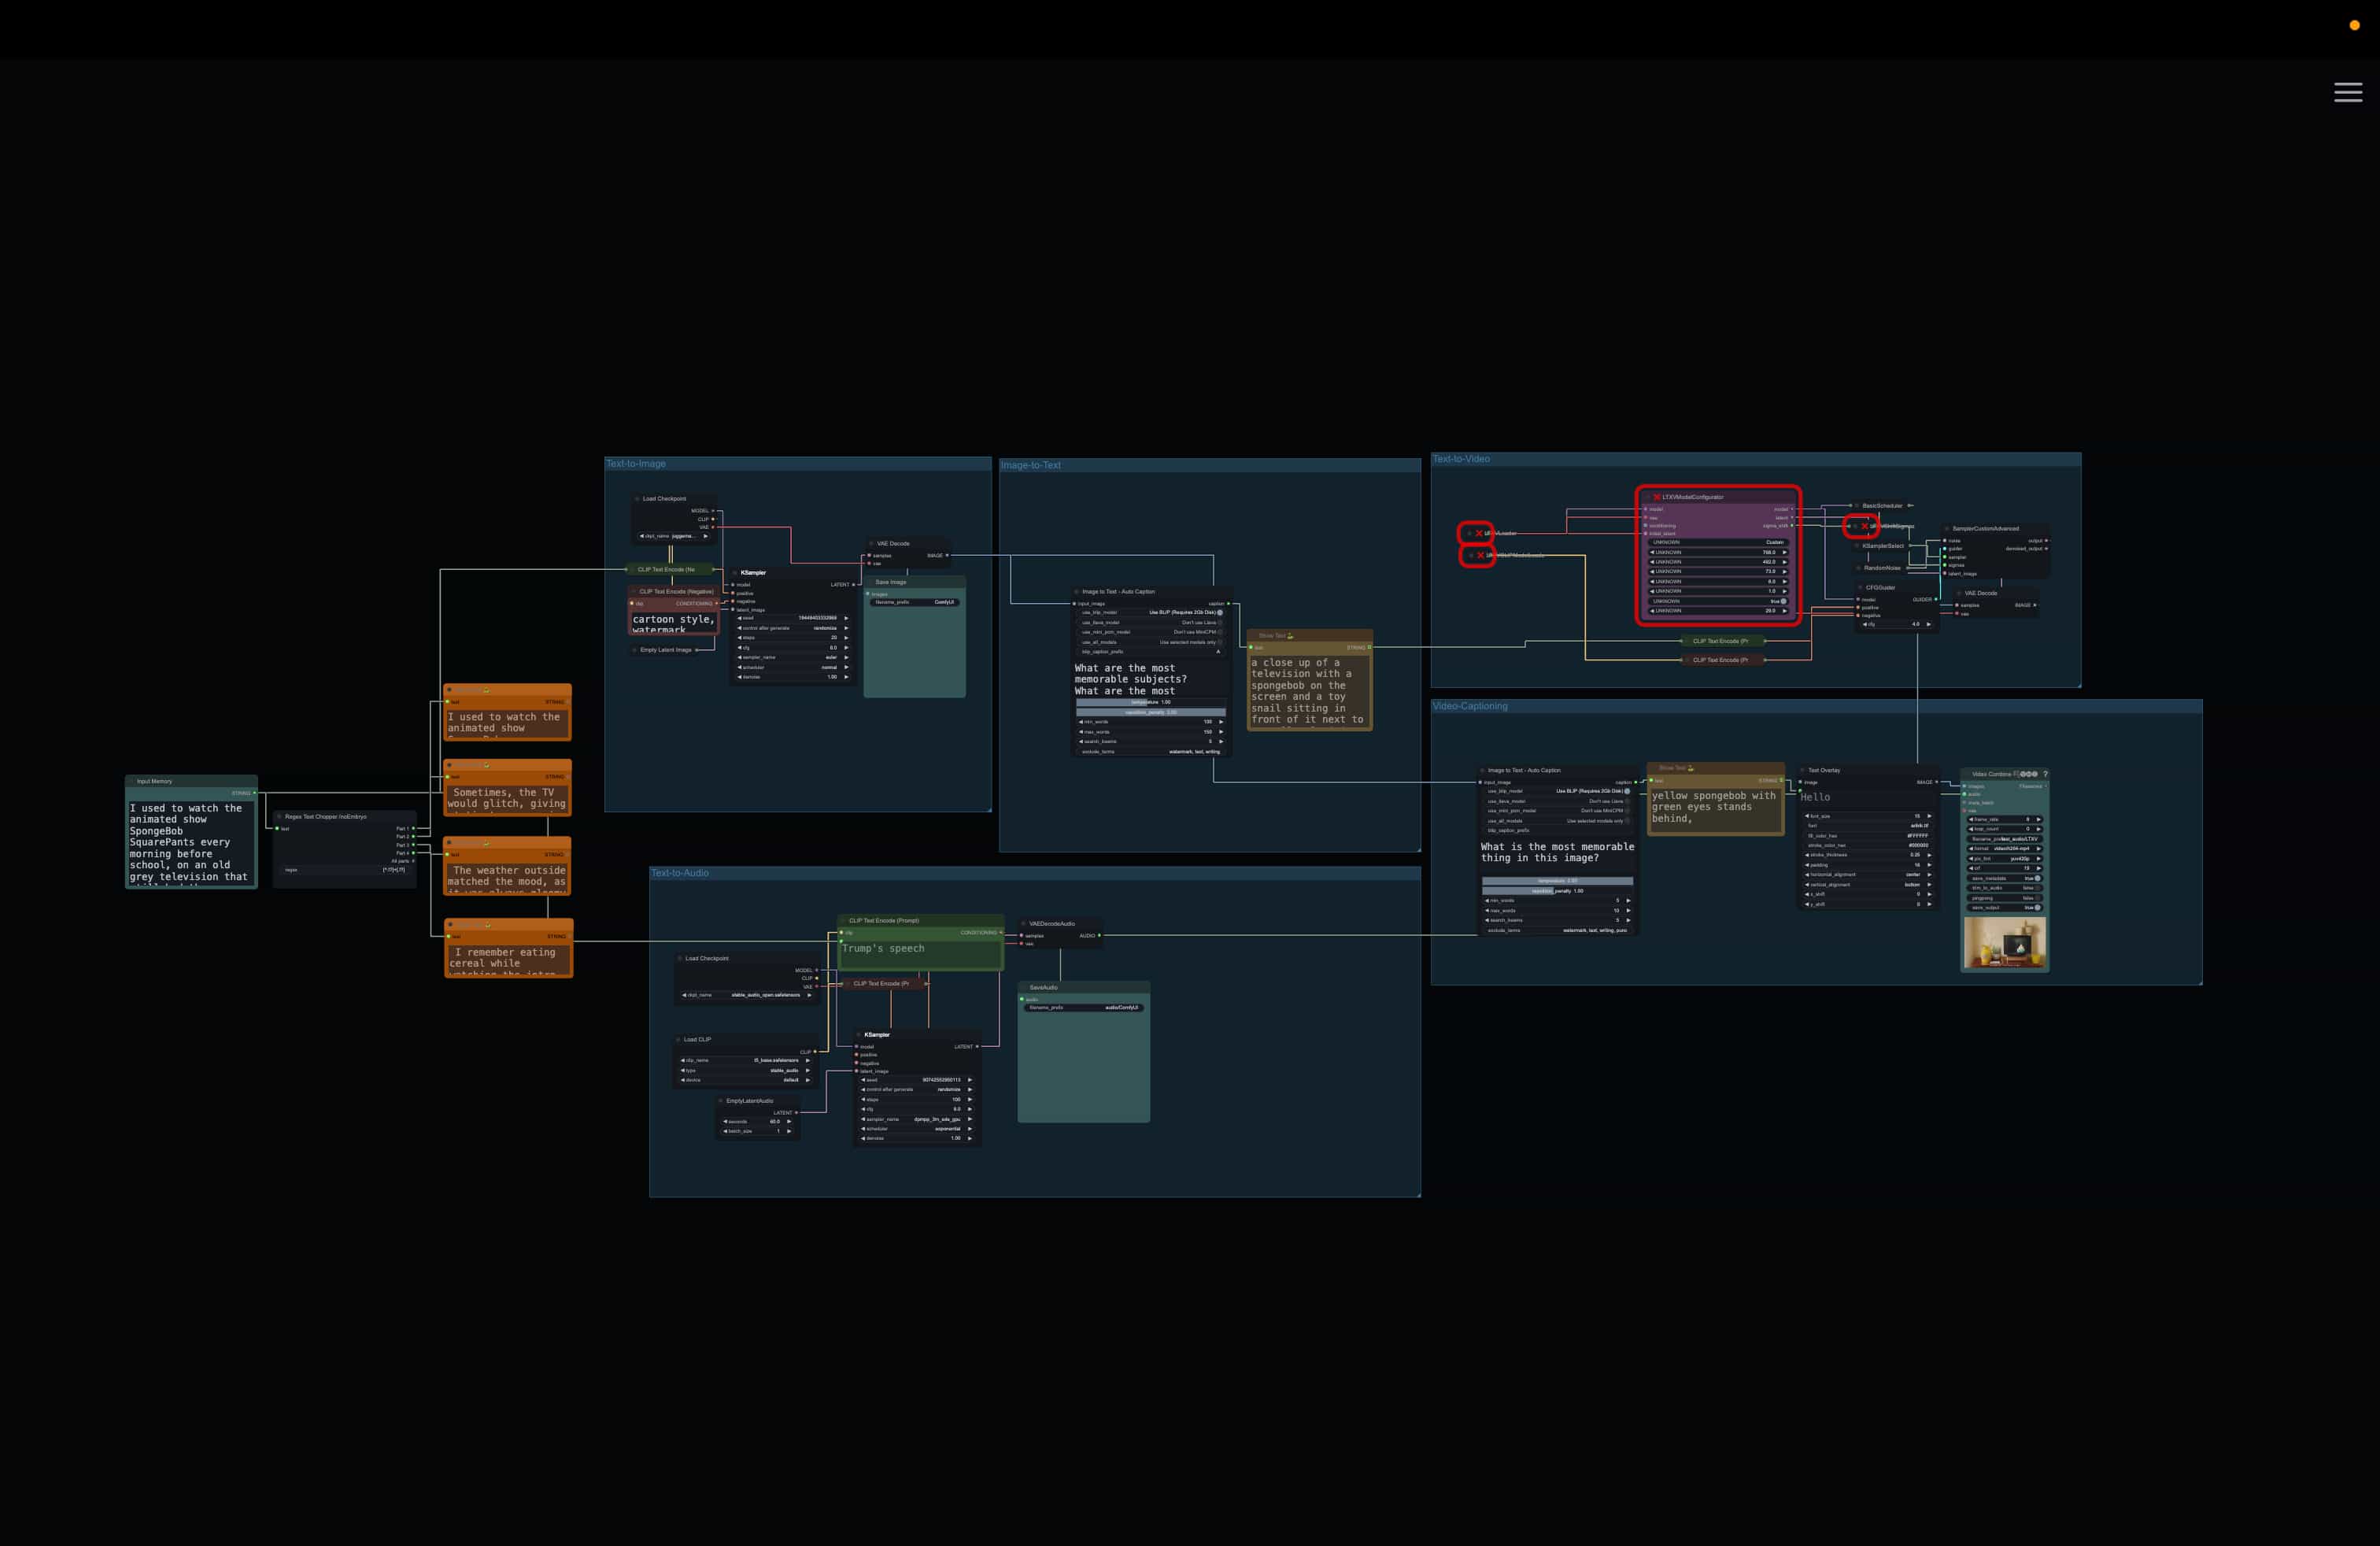The height and width of the screenshot is (1546, 2380).
Task: Click the red X on LTXVModelConfigurator
Action: (x=1656, y=497)
